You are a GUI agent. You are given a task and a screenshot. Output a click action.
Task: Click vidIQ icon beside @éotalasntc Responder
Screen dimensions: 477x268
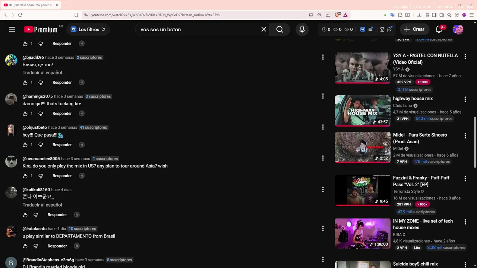(x=76, y=246)
